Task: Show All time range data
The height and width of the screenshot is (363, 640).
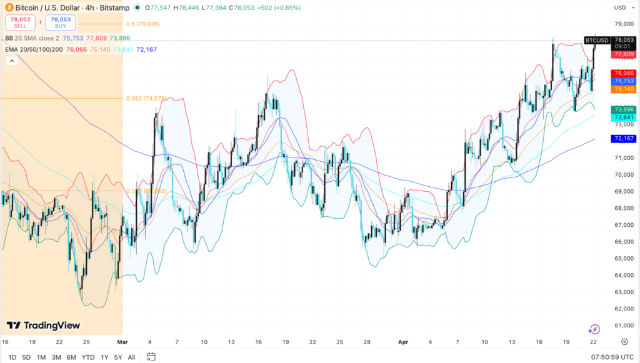Action: pyautogui.click(x=131, y=357)
